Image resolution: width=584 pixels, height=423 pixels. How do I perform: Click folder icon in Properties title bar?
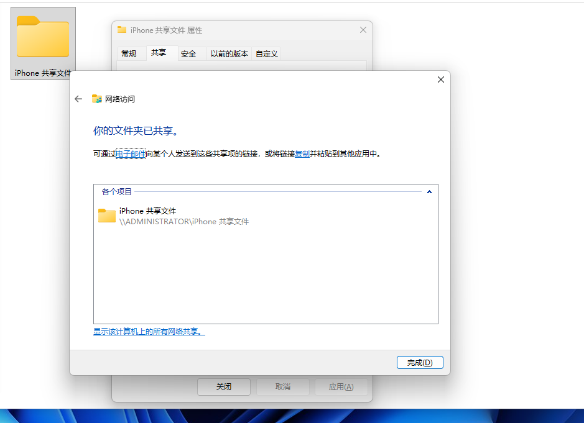click(x=122, y=30)
